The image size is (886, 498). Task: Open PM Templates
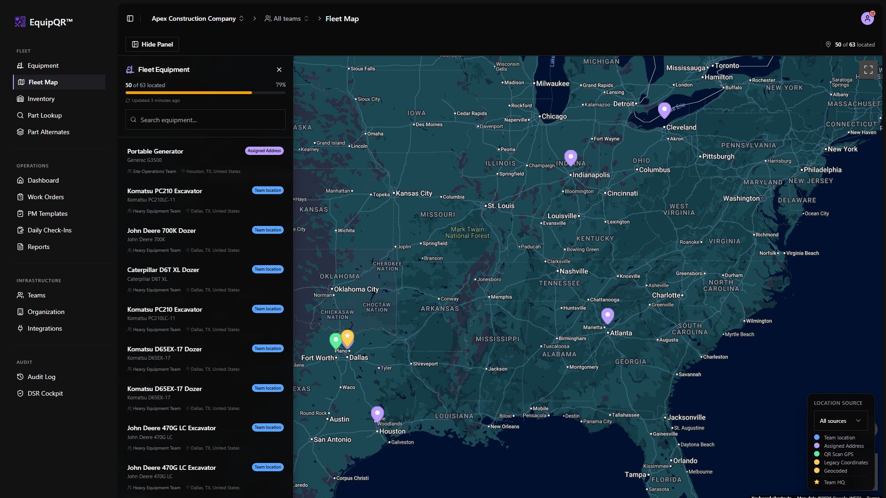tap(59, 213)
